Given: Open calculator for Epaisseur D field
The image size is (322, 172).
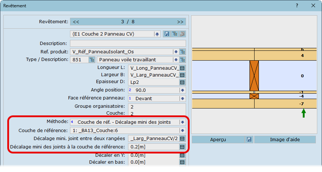Looking at the screenshot, I should 182,82.
